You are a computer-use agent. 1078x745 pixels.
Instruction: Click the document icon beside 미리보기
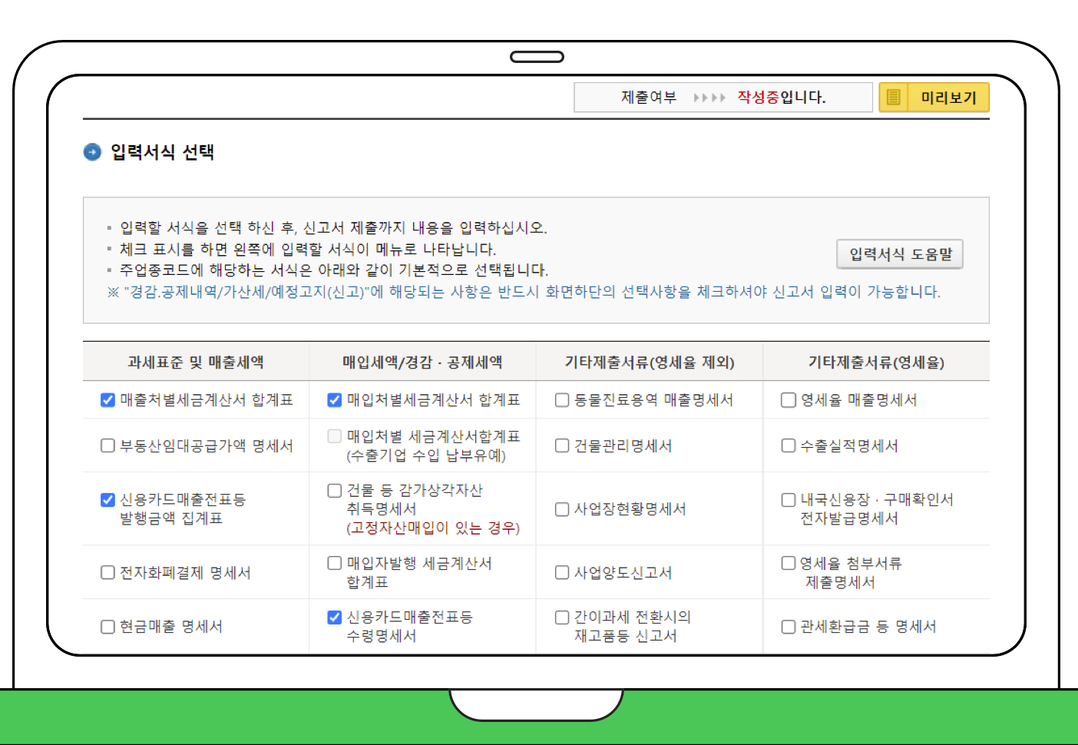tap(892, 98)
